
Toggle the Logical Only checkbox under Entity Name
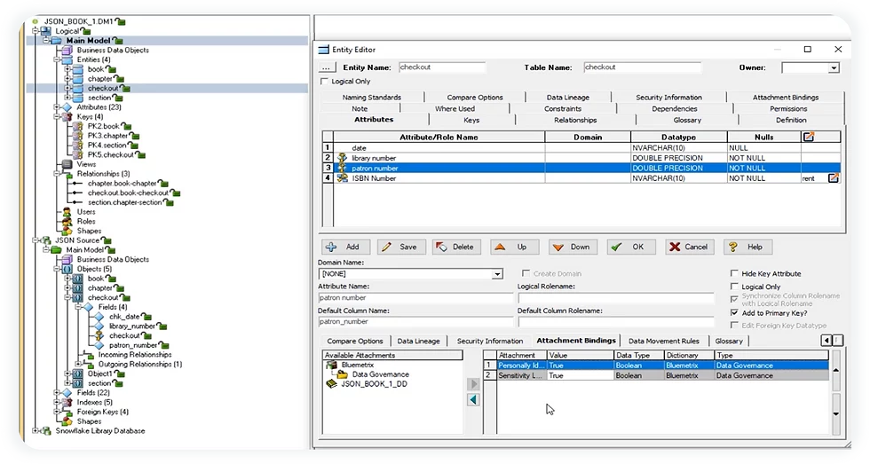pos(325,82)
